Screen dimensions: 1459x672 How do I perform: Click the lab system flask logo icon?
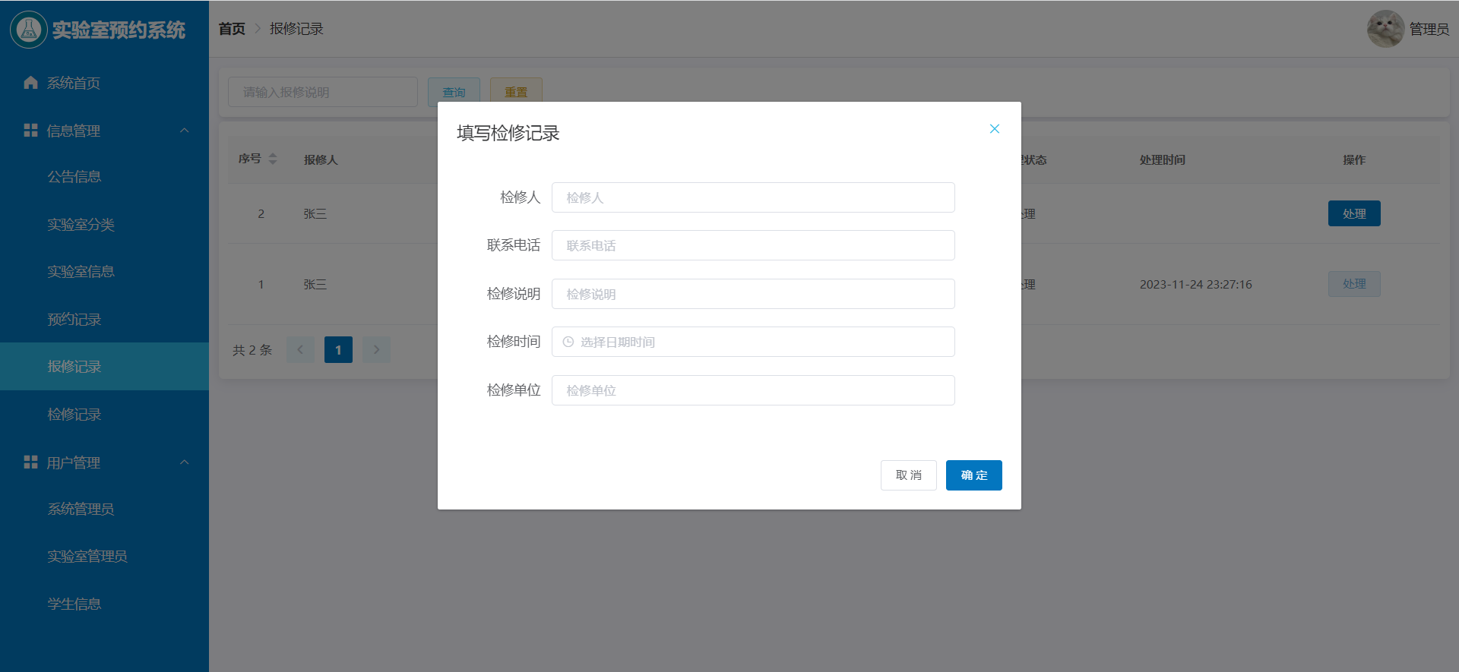click(x=29, y=30)
